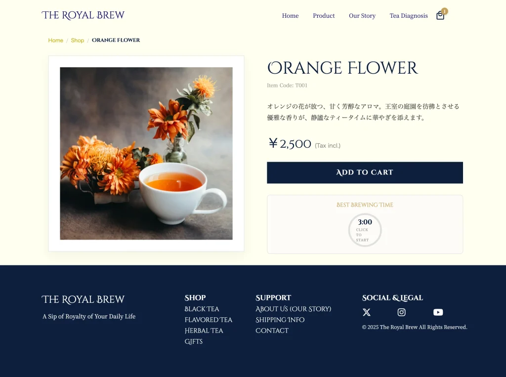
Task: Open the YouTube social icon
Action: (x=438, y=312)
